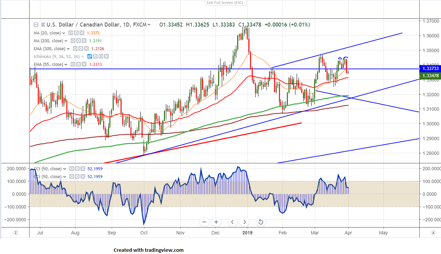This screenshot has width=441, height=254.
Task: Open the Ichimoku (9, 26, 52, 26) dropdown arrow
Action: [x=83, y=57]
